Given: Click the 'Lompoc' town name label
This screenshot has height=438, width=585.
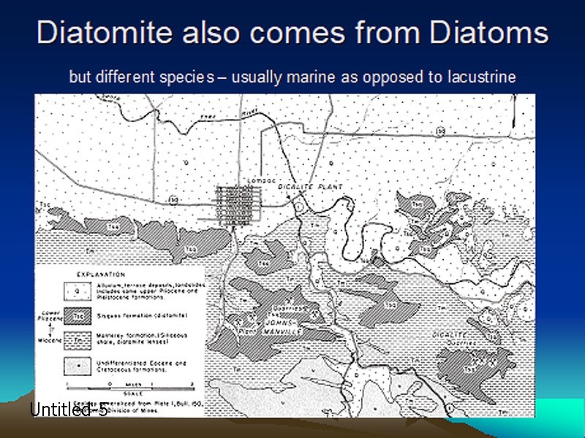Looking at the screenshot, I should tap(261, 180).
